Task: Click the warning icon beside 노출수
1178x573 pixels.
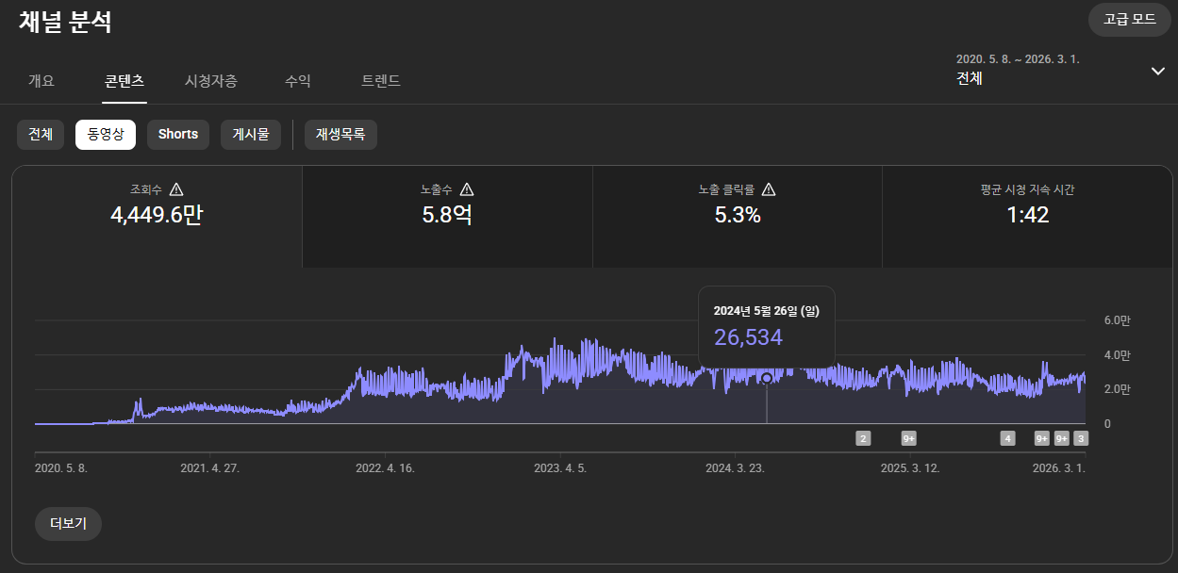Action: (467, 189)
